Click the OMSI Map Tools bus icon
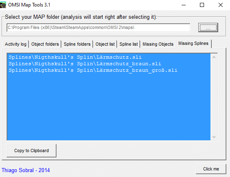The image size is (230, 177). click(3, 5)
